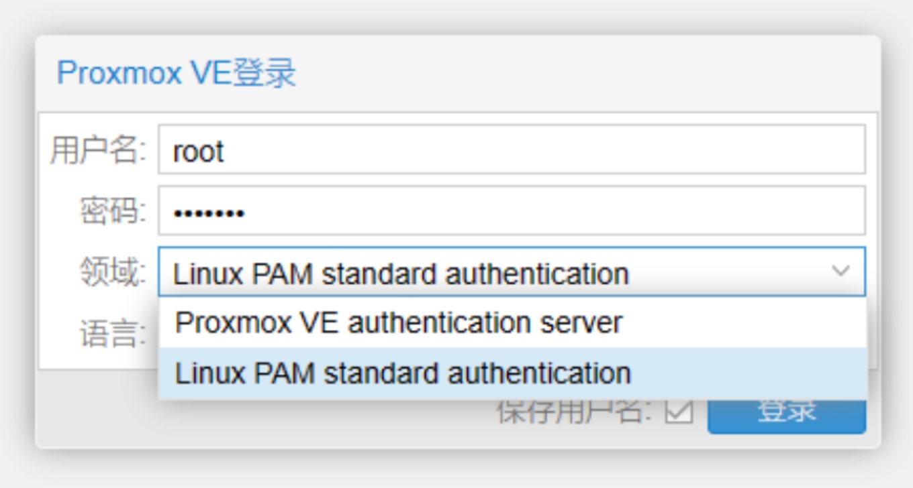Toggle the 保存用户名 checkbox
This screenshot has height=488, width=913.
(679, 412)
